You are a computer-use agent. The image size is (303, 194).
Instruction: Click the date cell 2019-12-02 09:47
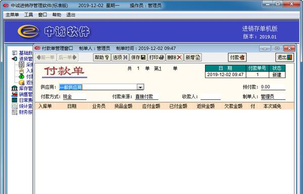click(x=226, y=75)
